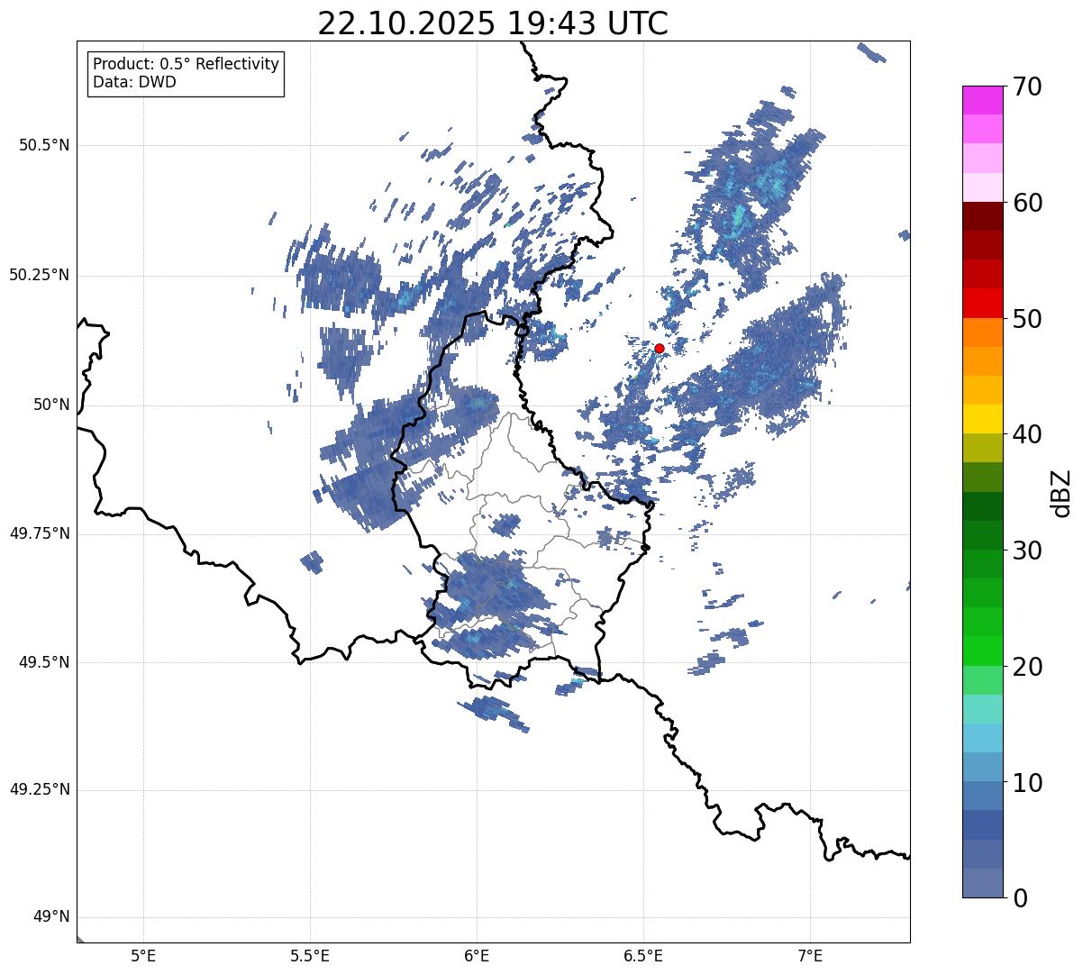Click the red radar site marker dot

click(660, 348)
